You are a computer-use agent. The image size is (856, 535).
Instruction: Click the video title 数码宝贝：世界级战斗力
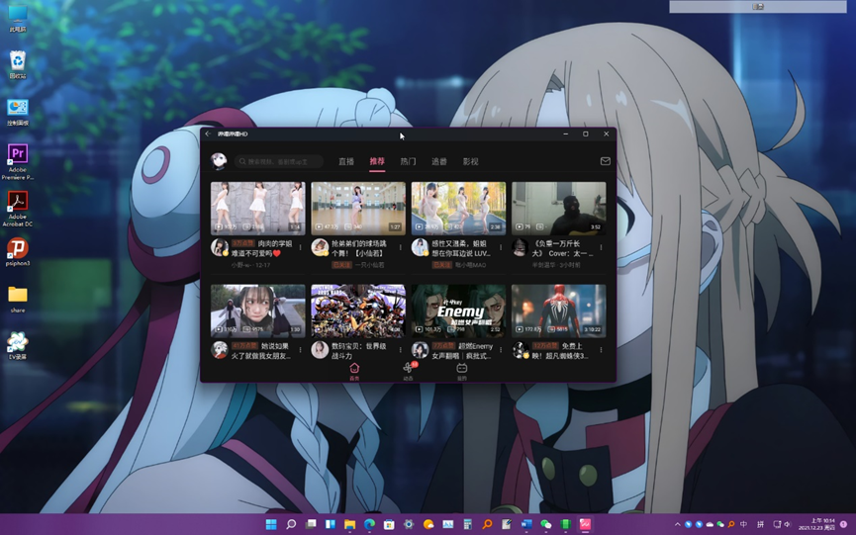click(358, 351)
